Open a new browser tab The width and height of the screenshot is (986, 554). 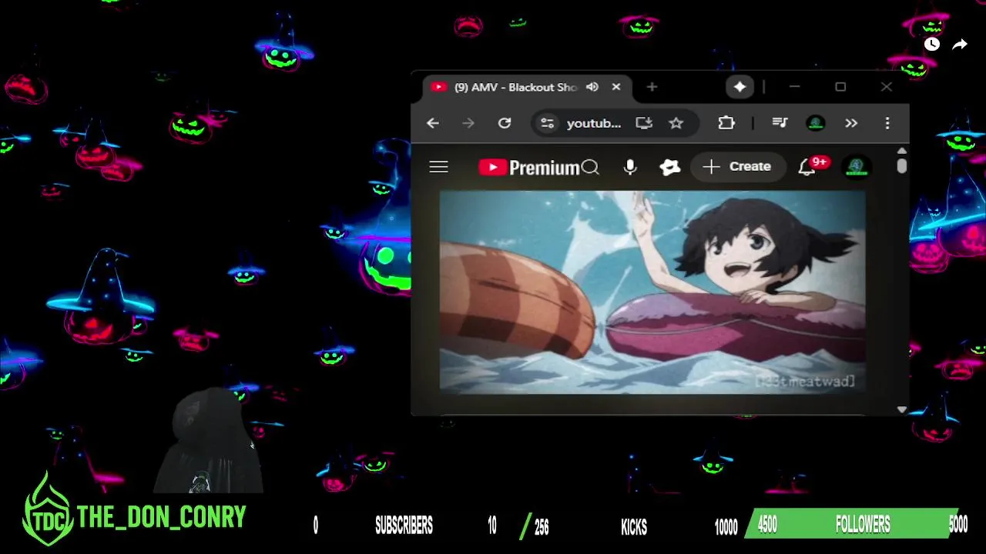click(x=652, y=87)
